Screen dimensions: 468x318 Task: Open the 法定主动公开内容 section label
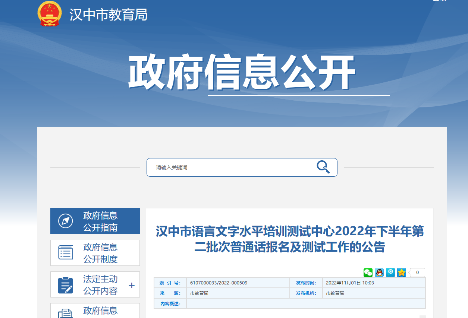(100, 285)
